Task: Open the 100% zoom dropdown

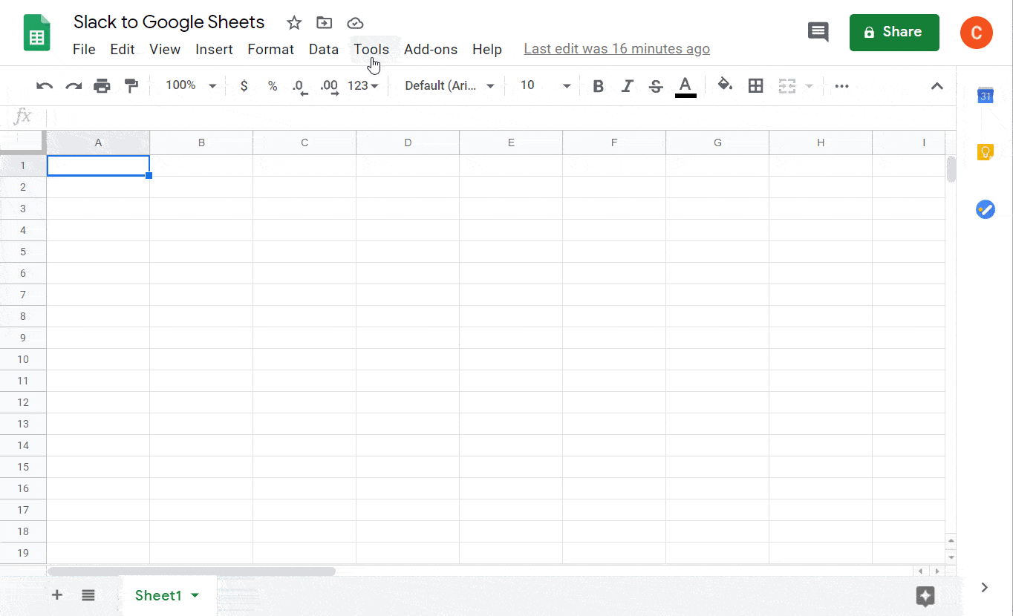Action: (190, 86)
